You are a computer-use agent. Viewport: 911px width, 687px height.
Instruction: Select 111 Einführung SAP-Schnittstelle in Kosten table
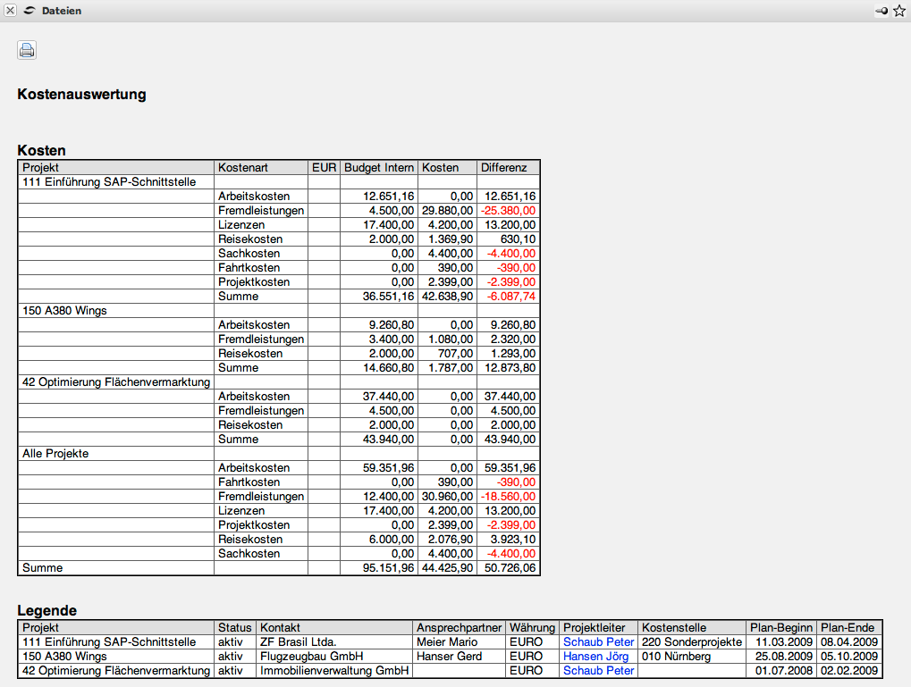(109, 181)
